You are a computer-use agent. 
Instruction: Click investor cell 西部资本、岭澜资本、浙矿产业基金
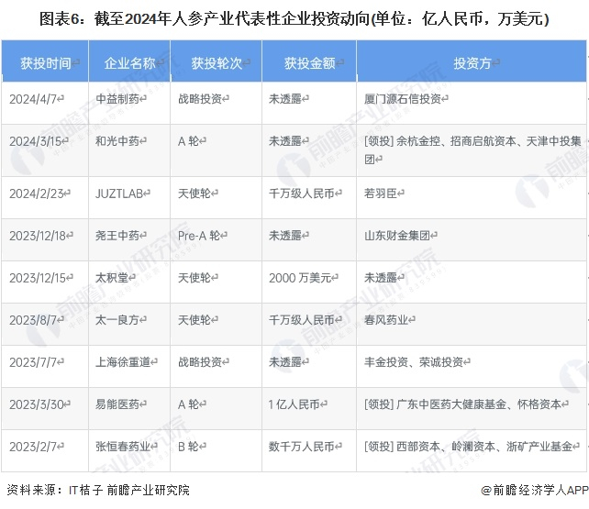click(x=472, y=451)
